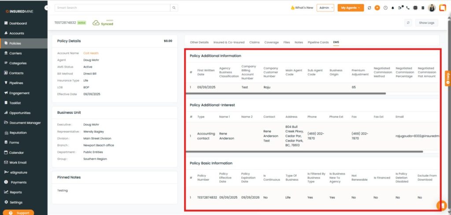Open the clock history icon
Viewport: 451px width, 215px height.
385,8
